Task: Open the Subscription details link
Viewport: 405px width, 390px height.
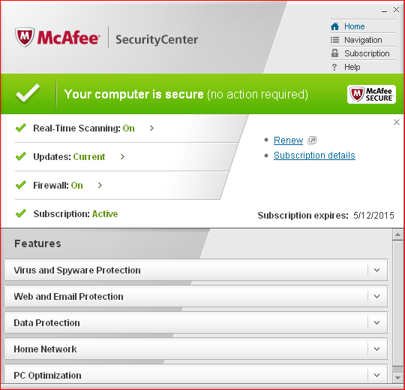Action: point(314,156)
